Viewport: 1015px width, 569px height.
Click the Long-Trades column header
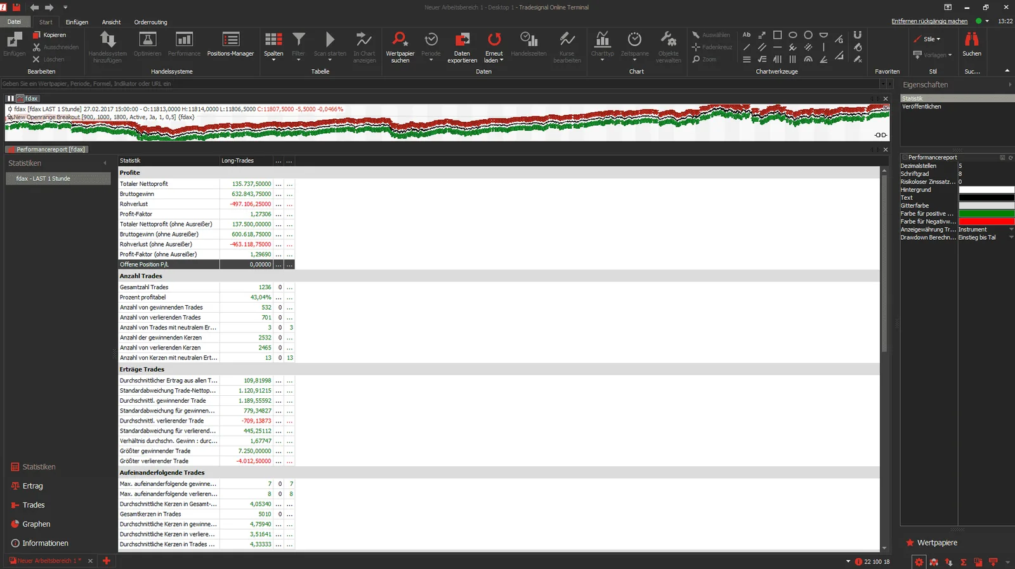[x=246, y=161]
